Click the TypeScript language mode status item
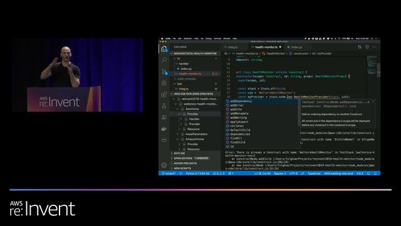This screenshot has height=226, width=401. pos(314,173)
